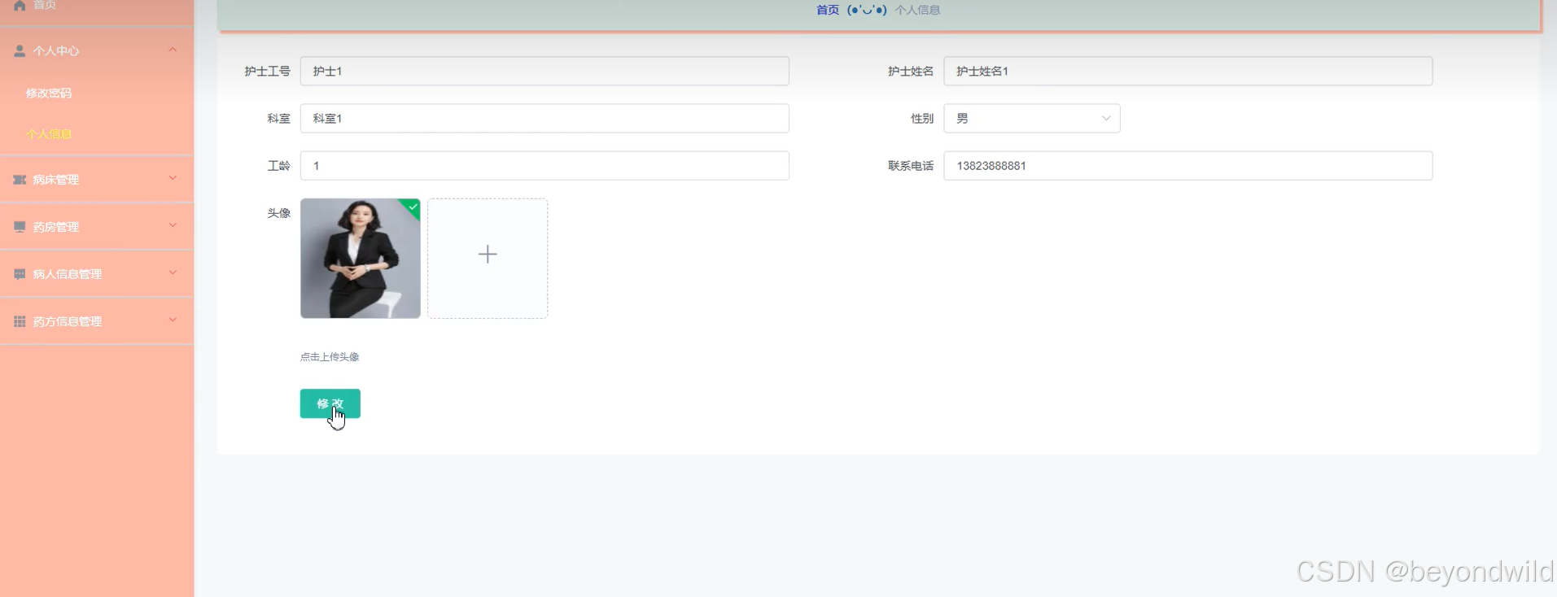Image resolution: width=1557 pixels, height=597 pixels.
Task: Click 个人信息 in the breadcrumb
Action: (x=917, y=10)
